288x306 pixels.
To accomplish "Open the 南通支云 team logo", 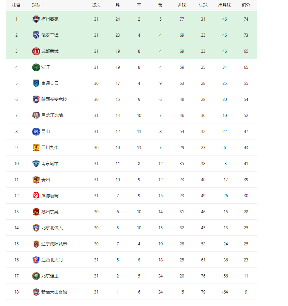I will [x=36, y=83].
